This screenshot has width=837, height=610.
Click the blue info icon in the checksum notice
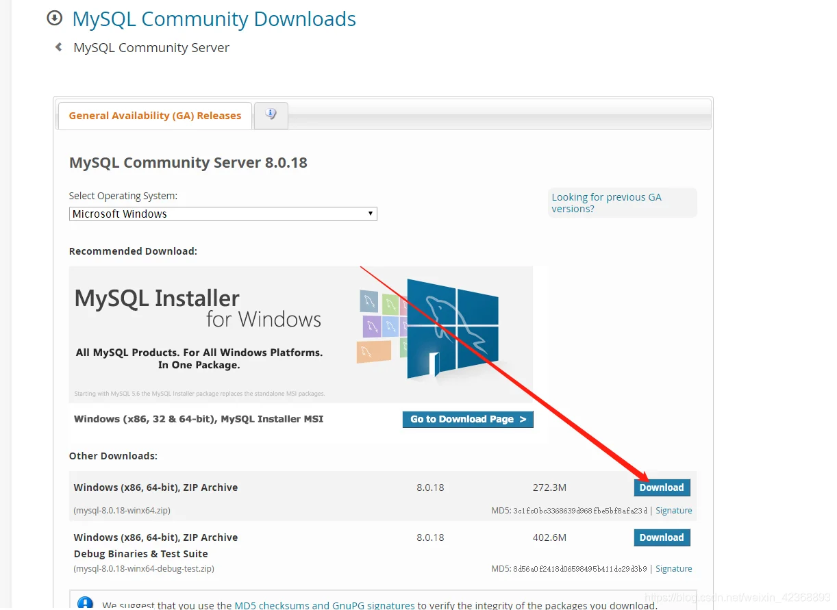85,602
